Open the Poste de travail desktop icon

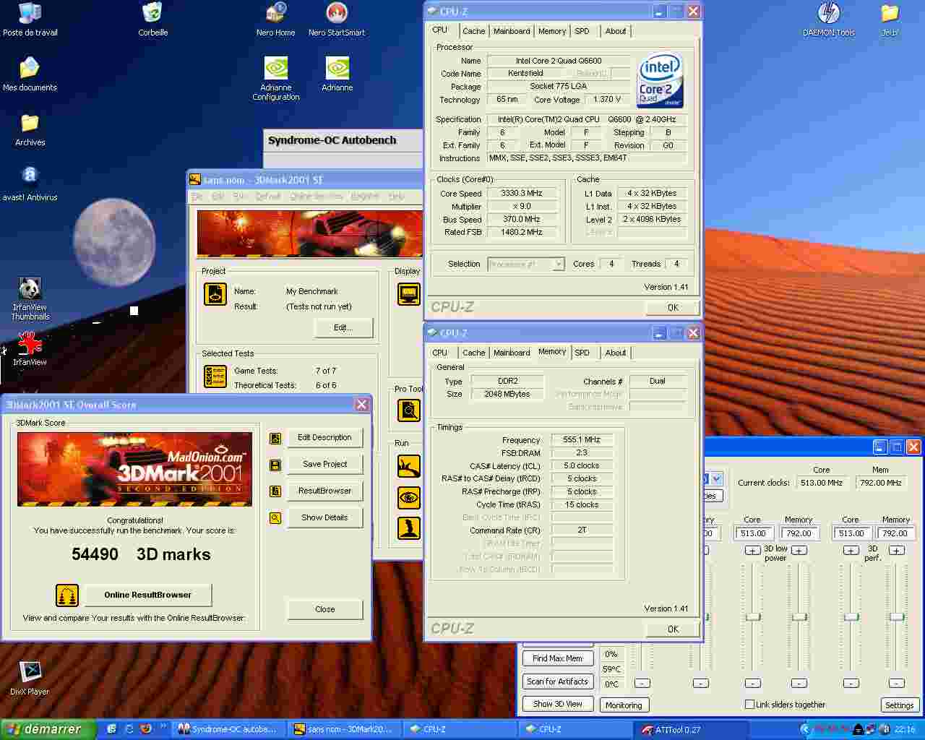[x=30, y=20]
